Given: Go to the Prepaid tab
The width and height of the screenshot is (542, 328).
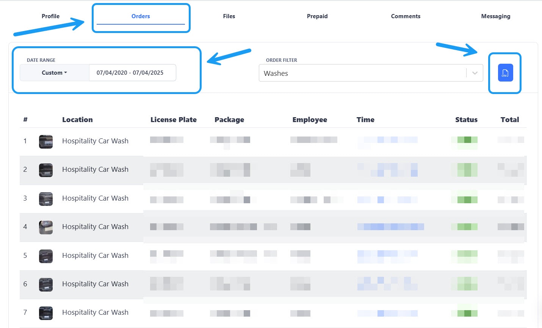Looking at the screenshot, I should click(317, 16).
